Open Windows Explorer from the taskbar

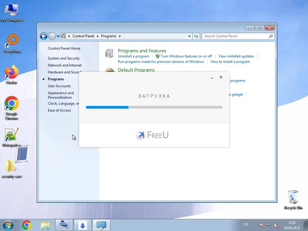(45, 225)
